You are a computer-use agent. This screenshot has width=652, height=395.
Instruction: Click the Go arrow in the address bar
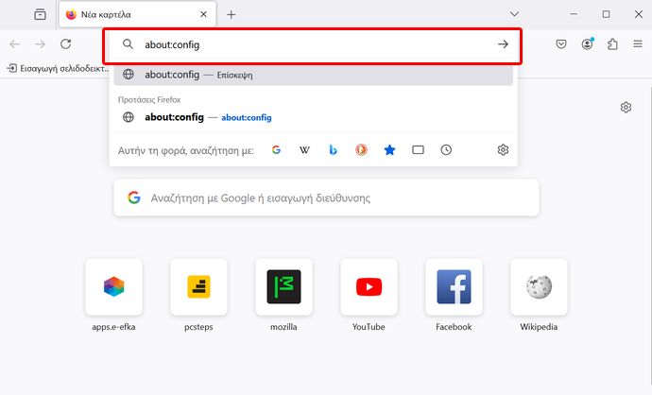click(503, 44)
